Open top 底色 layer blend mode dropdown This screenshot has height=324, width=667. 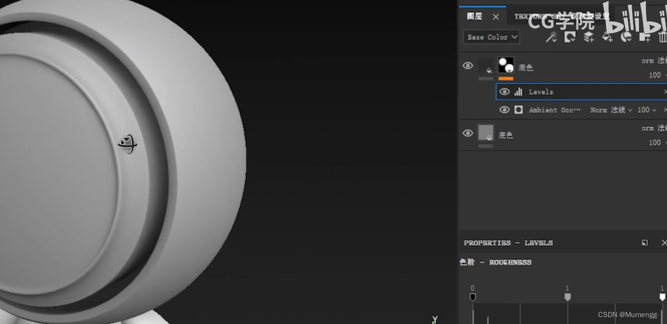(x=654, y=61)
